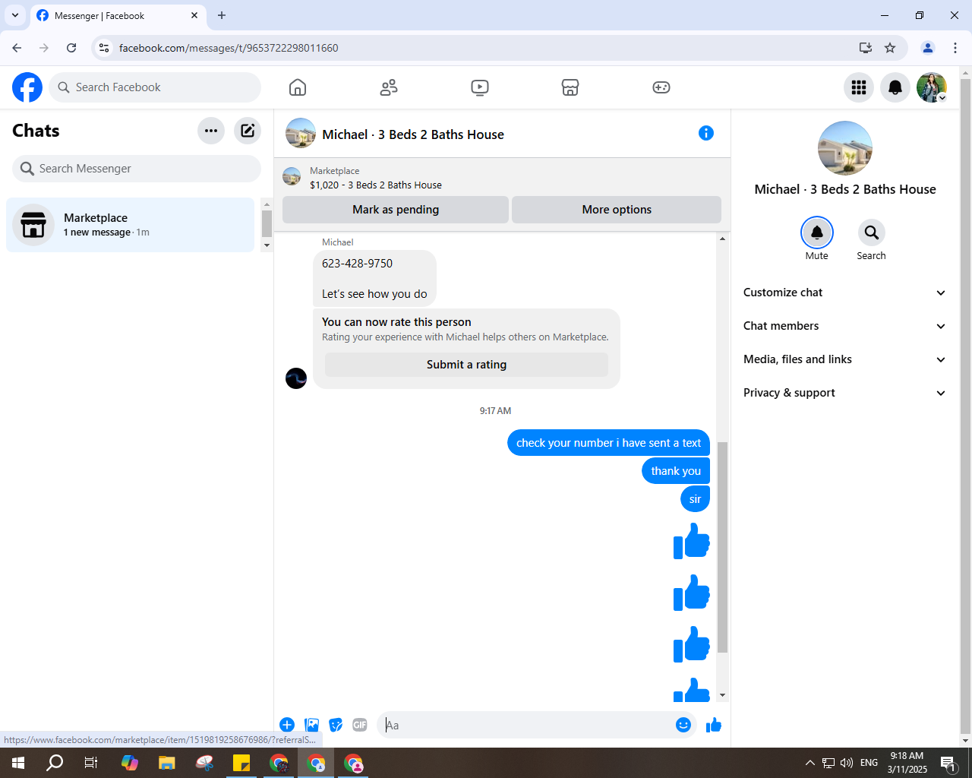Open Facebook home via logo
The width and height of the screenshot is (972, 778).
(27, 87)
